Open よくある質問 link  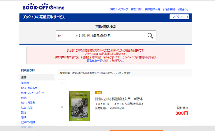pos(169,9)
